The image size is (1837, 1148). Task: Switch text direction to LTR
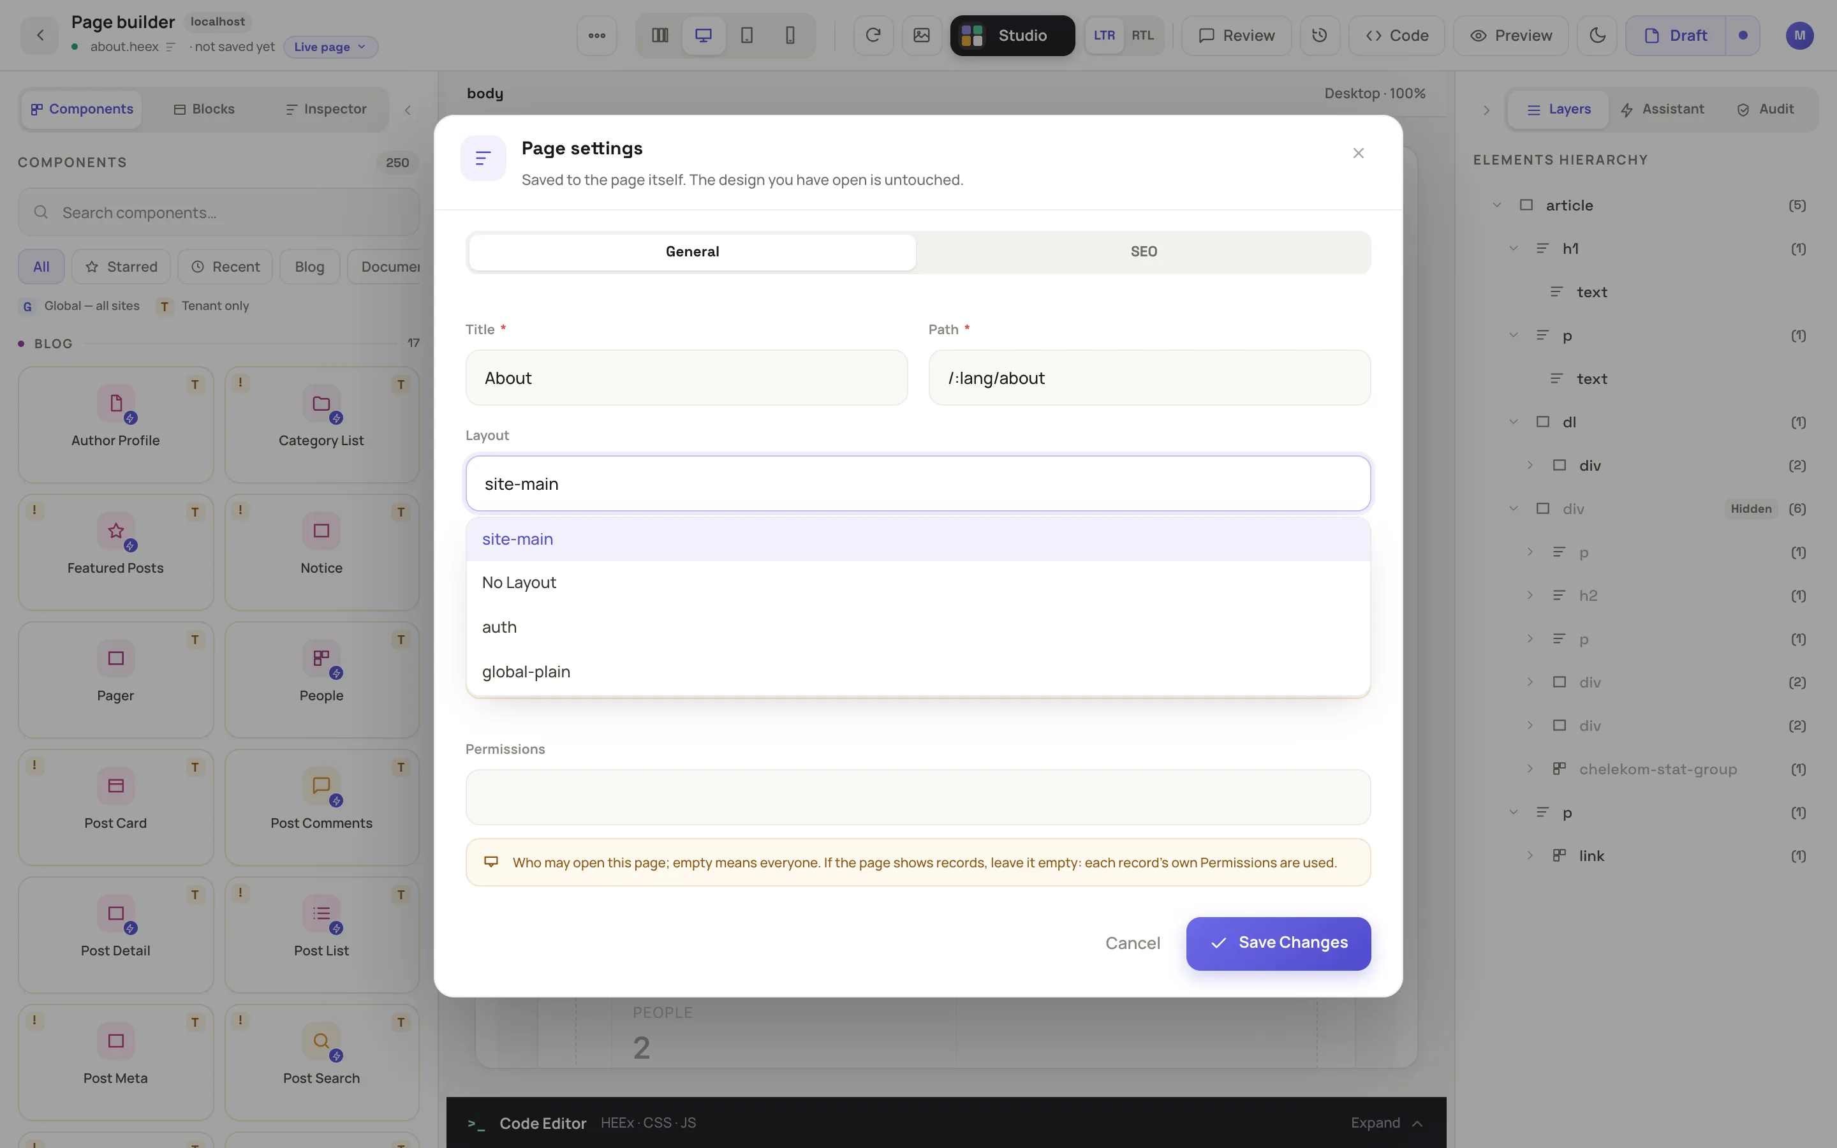coord(1103,36)
